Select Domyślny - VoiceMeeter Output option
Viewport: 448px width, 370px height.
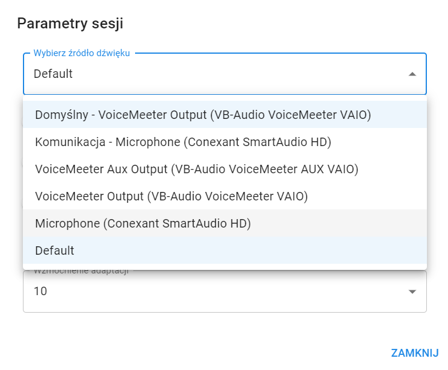click(203, 115)
